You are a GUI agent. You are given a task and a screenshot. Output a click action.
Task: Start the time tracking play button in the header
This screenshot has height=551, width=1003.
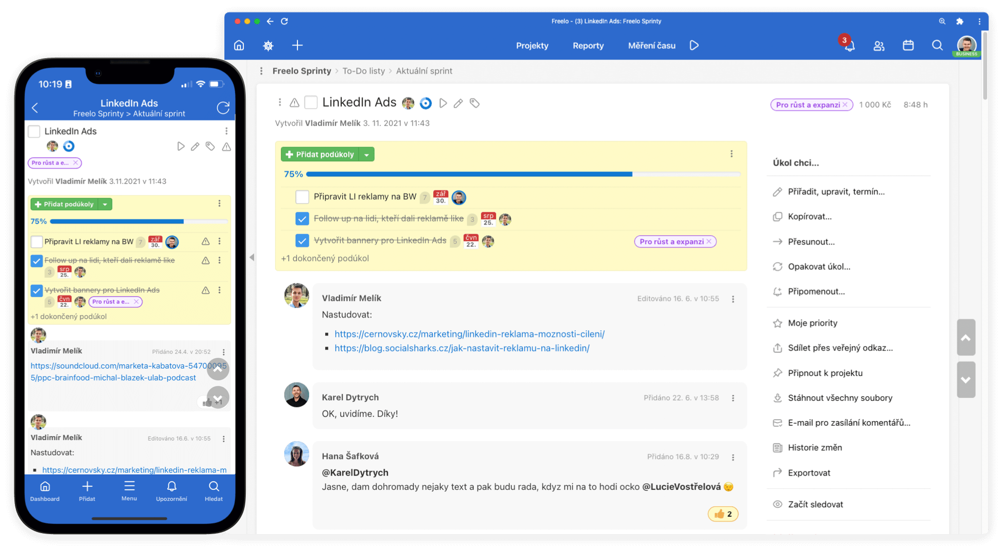point(694,45)
